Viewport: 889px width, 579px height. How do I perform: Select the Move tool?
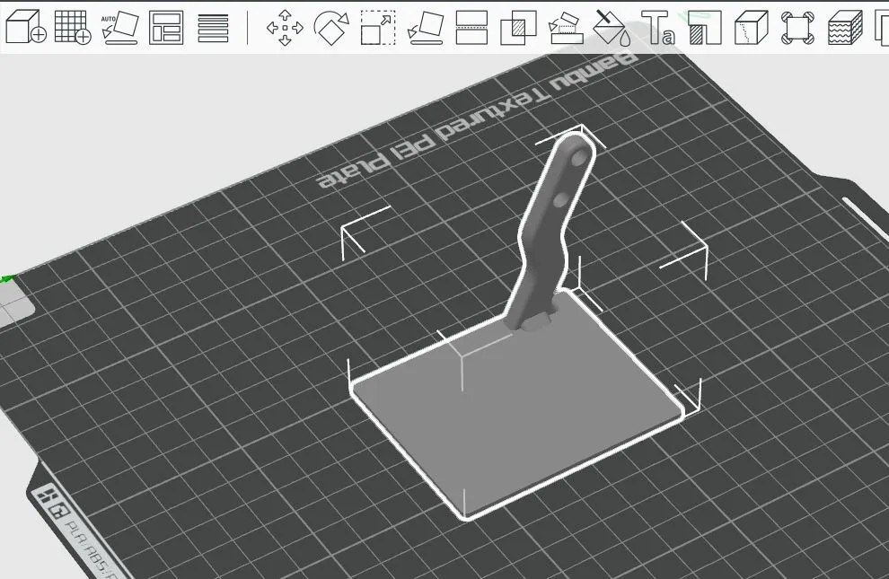tap(285, 27)
